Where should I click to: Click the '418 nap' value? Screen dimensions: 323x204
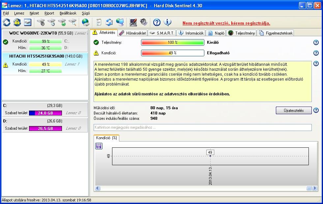coord(158,113)
